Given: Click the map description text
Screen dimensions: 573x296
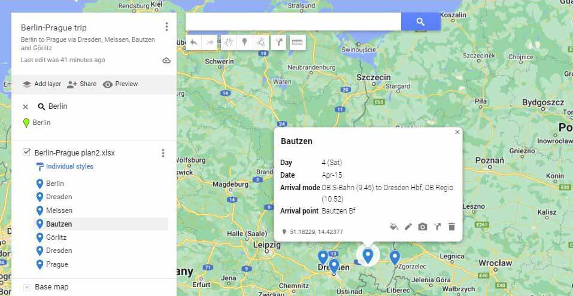Looking at the screenshot, I should point(87,44).
